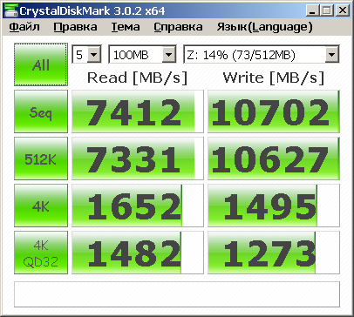Click the empty comment field at the bottom
Screen dimensions: 354x317
tap(177, 294)
